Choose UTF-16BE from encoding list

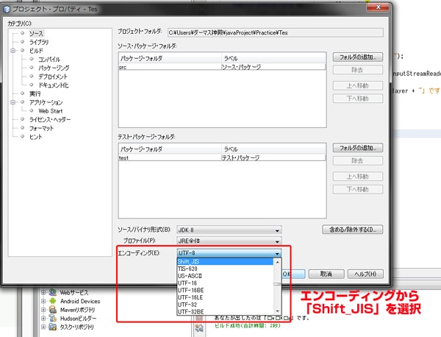pyautogui.click(x=225, y=290)
